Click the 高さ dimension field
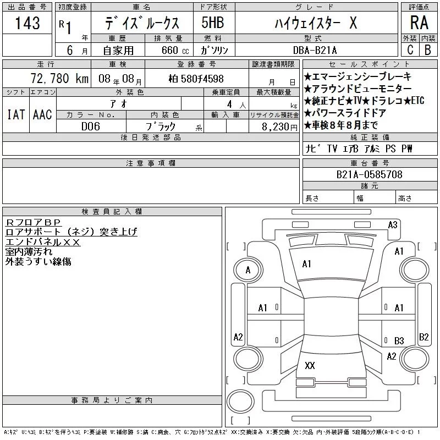Viewport: 440px width, 440px height. point(417,197)
